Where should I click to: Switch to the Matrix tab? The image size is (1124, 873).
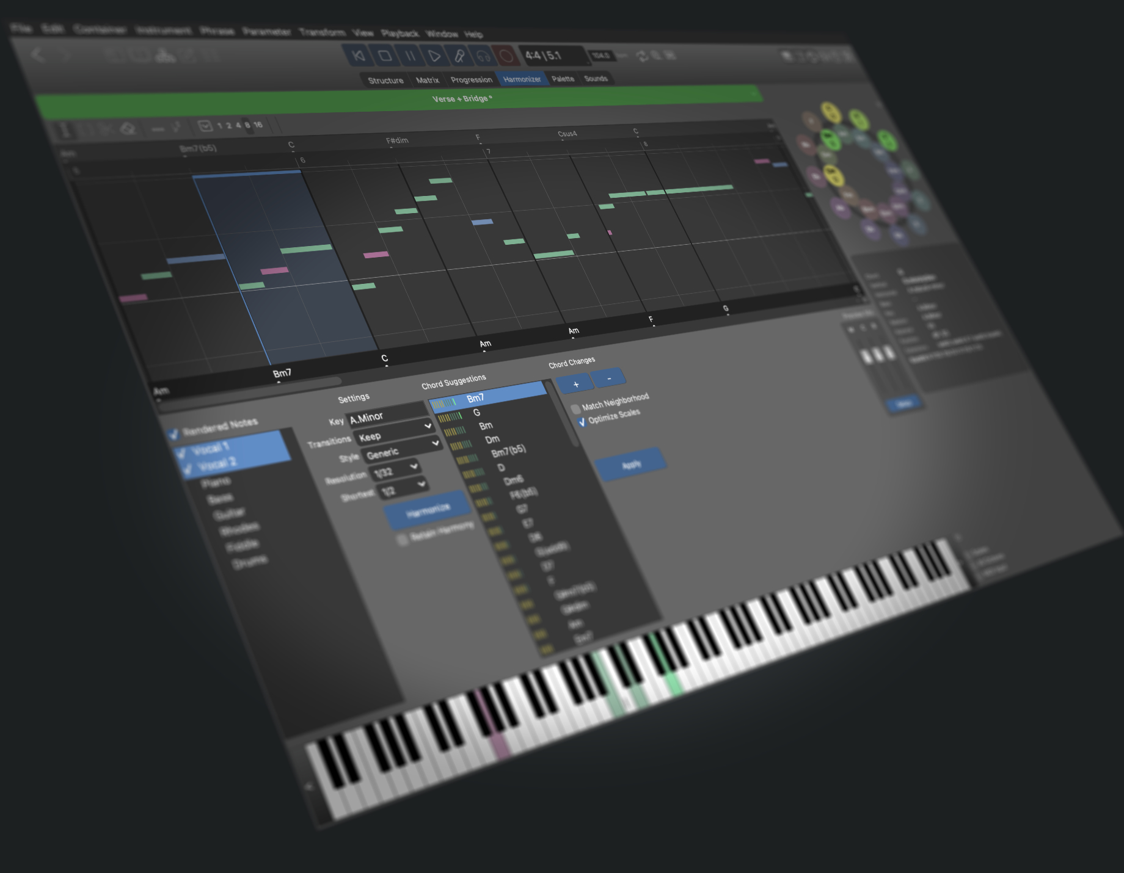point(428,80)
